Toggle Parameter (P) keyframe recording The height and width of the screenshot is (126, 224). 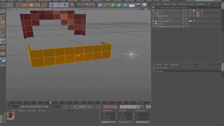[137, 107]
